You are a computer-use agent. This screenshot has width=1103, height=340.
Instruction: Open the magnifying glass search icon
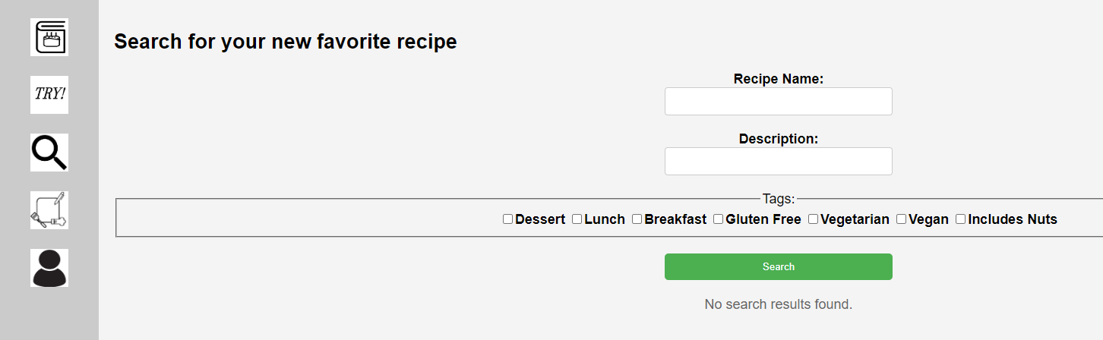(x=49, y=153)
